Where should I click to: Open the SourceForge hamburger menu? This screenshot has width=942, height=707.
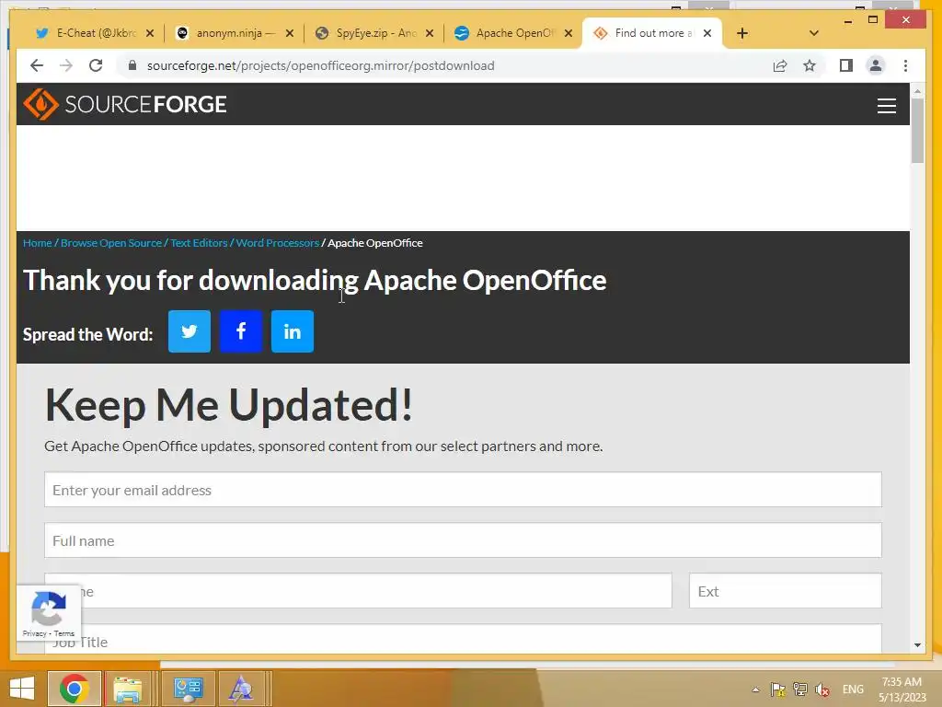tap(886, 106)
